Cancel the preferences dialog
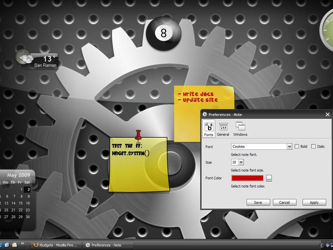333x250 pixels. [x=284, y=202]
